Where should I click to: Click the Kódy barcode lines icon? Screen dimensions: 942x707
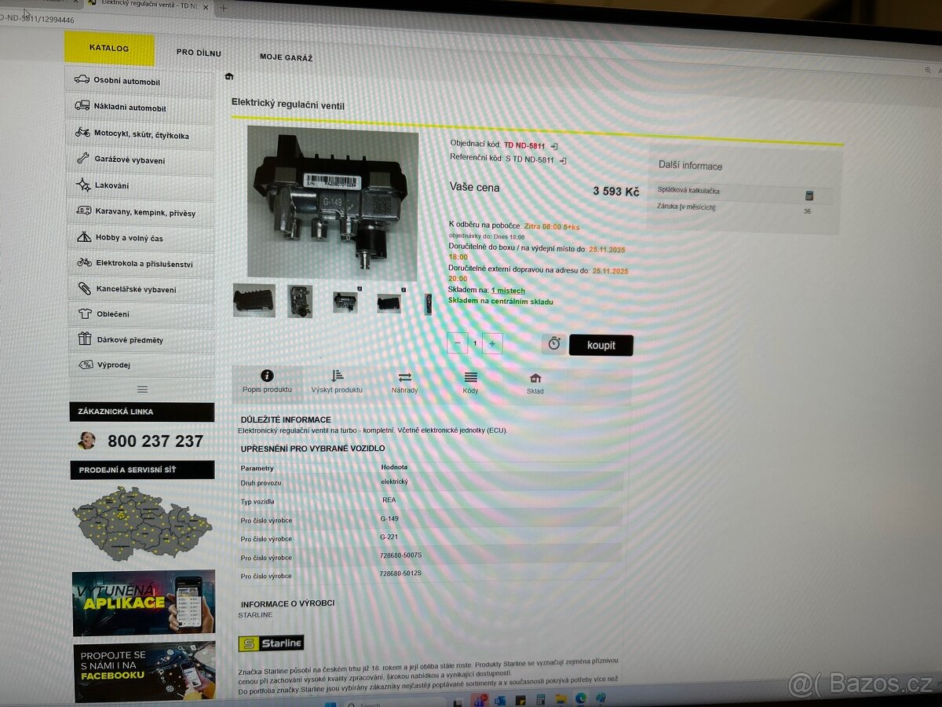coord(469,378)
